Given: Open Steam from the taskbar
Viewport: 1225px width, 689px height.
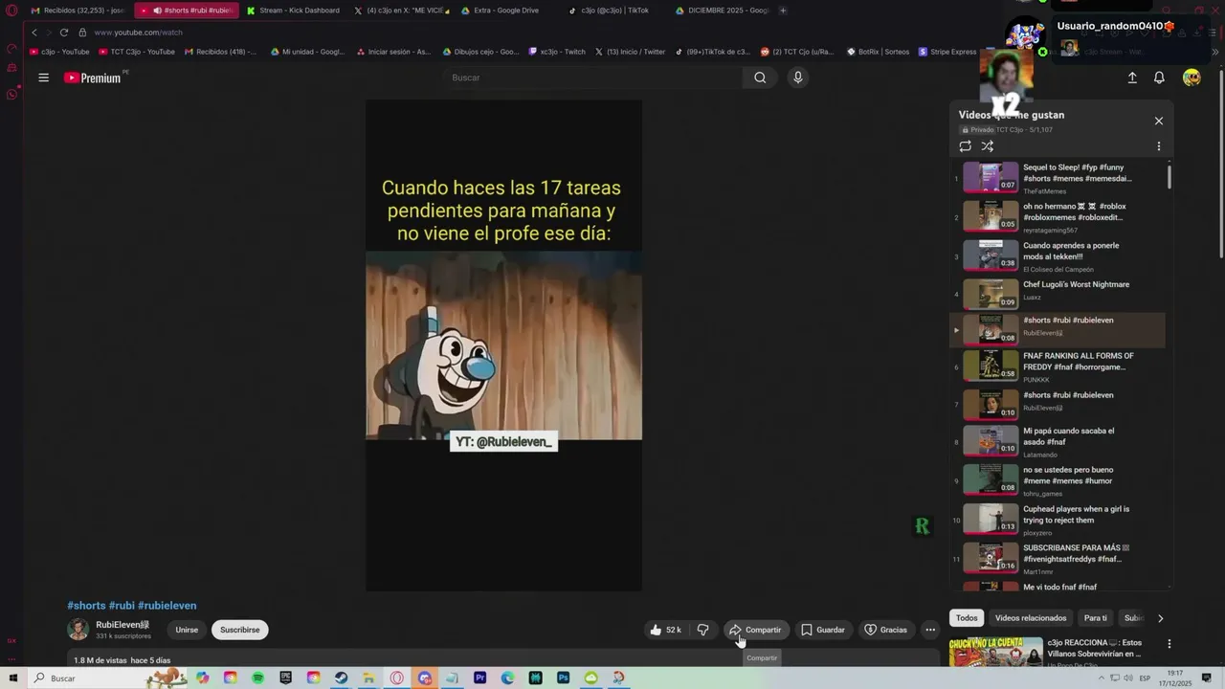Looking at the screenshot, I should click(342, 678).
